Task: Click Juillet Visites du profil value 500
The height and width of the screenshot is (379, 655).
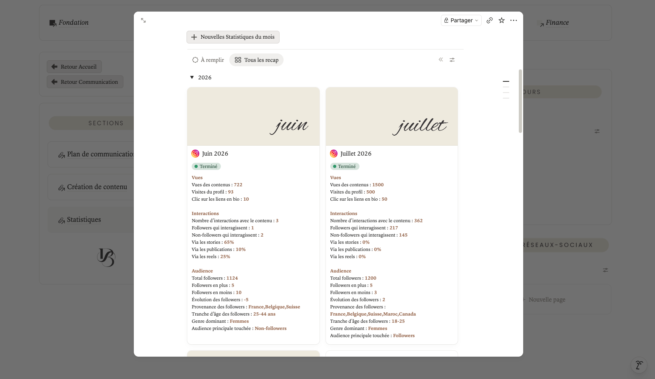Action: (x=371, y=192)
